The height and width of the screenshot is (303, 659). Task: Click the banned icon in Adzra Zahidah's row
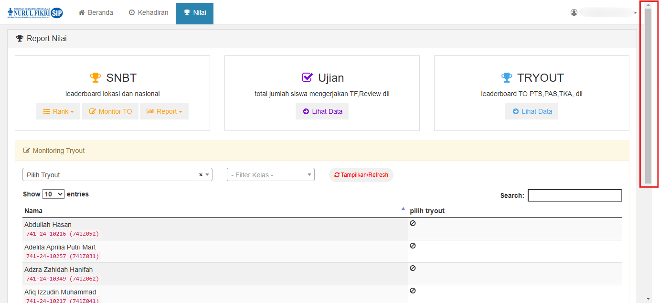coord(413,268)
